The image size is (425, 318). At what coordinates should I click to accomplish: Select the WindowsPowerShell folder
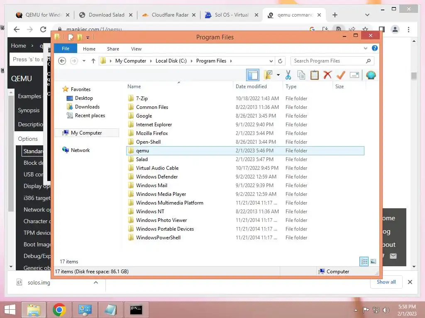[x=158, y=237]
